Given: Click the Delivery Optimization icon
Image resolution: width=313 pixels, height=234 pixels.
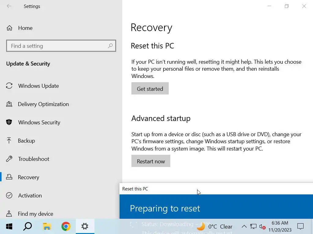Looking at the screenshot, I should (x=9, y=104).
